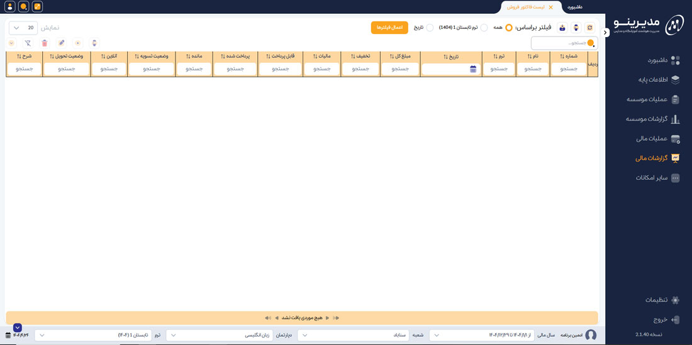This screenshot has width=692, height=345.
Task: Open the نمایش 20 rows-per-page dropdown
Action: click(23, 28)
